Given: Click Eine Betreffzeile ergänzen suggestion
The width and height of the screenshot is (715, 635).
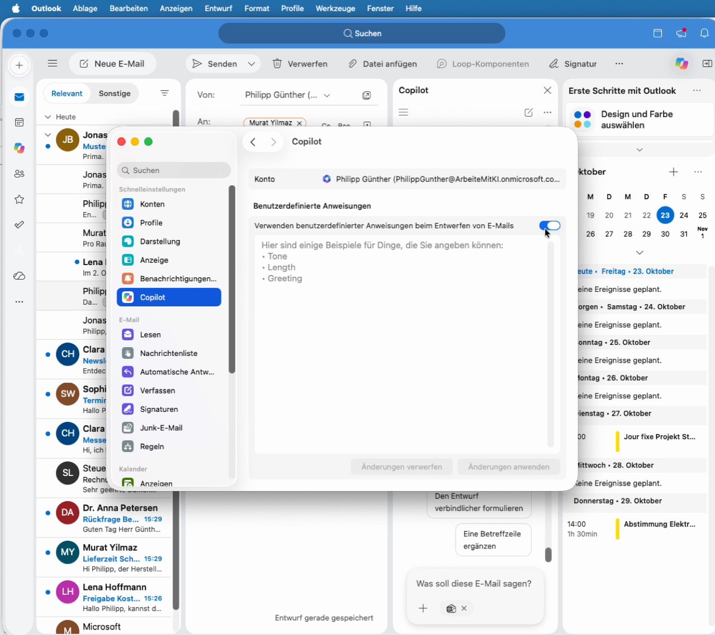Looking at the screenshot, I should (493, 540).
